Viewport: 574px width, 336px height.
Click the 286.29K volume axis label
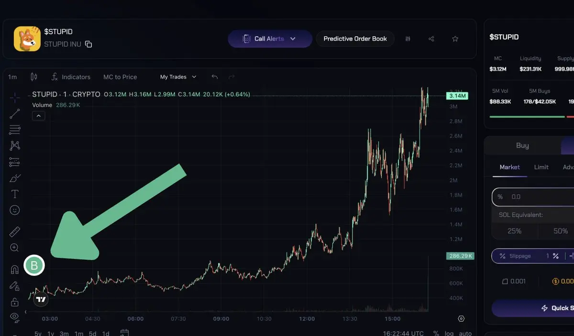tap(460, 256)
